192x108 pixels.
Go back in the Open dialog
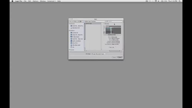tap(71, 21)
